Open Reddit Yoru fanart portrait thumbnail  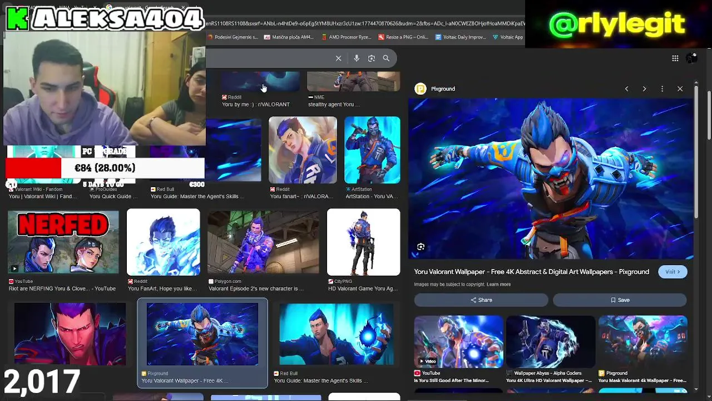click(303, 150)
